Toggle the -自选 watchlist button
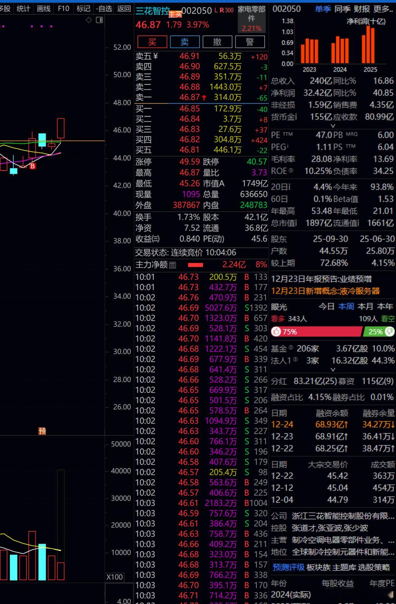The width and height of the screenshot is (396, 604). point(104,8)
